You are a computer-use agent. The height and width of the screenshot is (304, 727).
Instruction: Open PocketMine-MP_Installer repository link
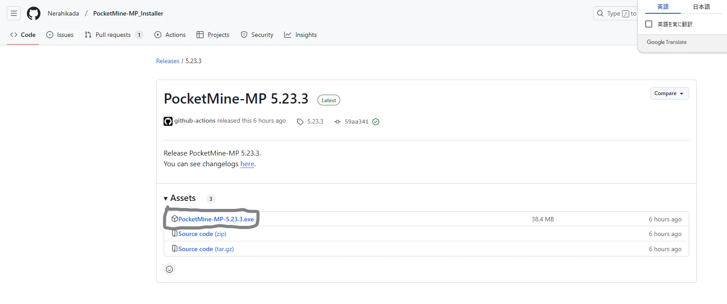pyautogui.click(x=128, y=13)
